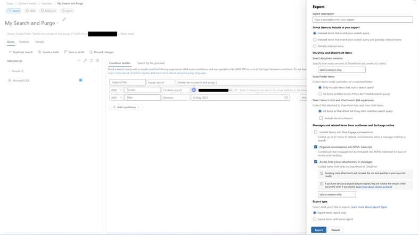Select indexed and partially indexed items option

315,40
